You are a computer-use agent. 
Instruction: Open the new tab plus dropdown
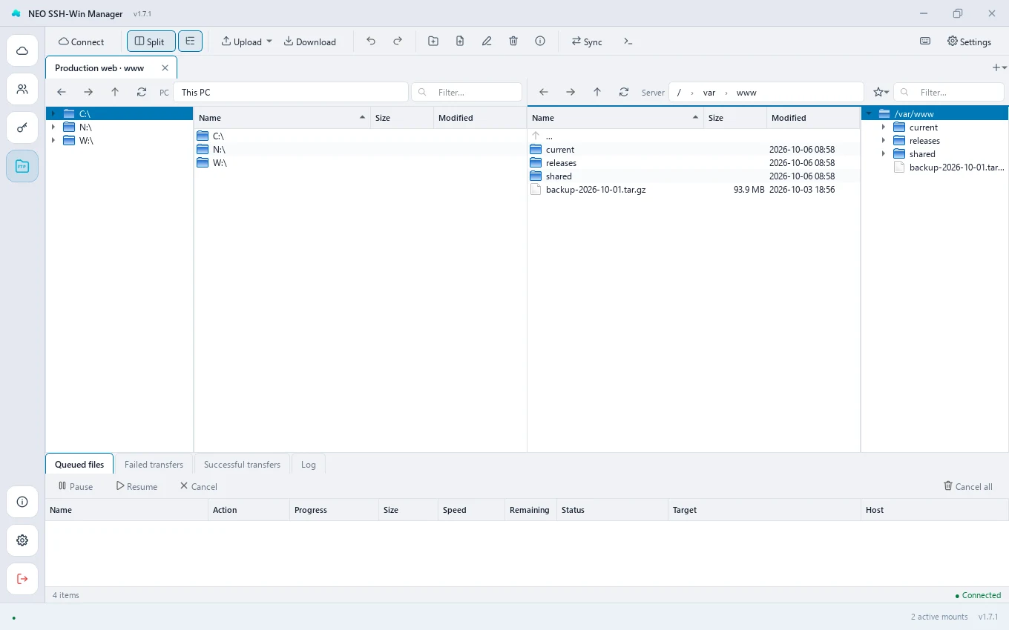pos(999,67)
